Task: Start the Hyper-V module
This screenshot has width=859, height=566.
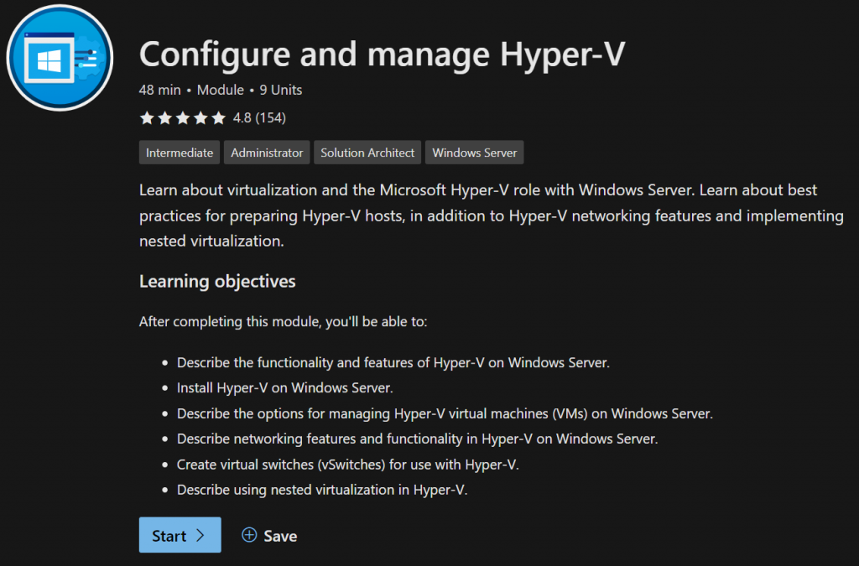Action: click(180, 535)
